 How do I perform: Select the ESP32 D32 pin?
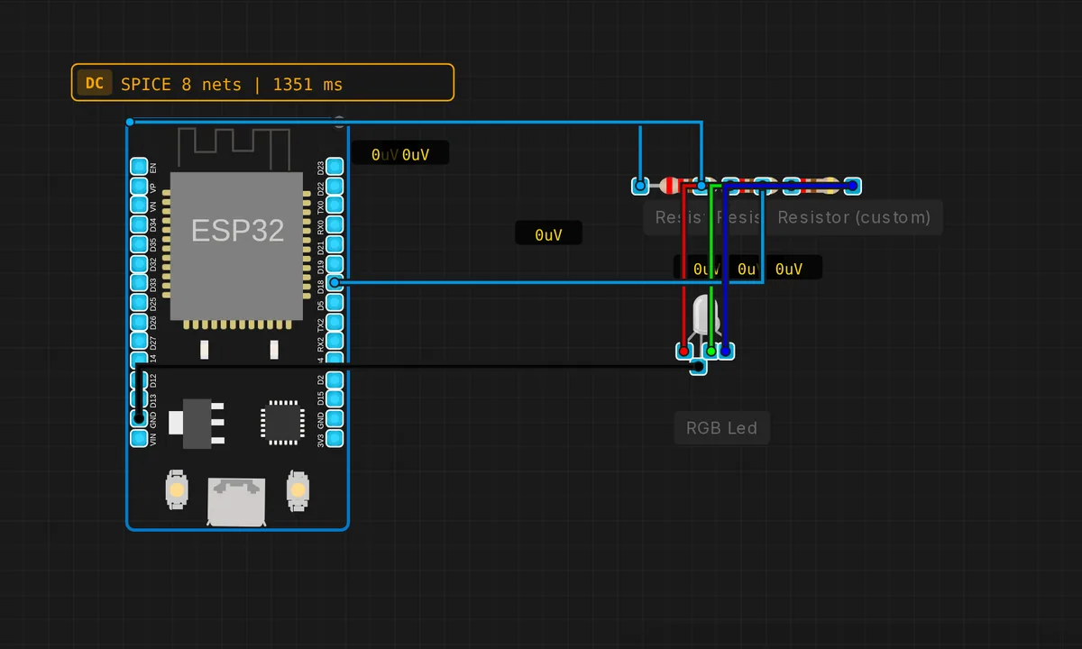point(139,264)
